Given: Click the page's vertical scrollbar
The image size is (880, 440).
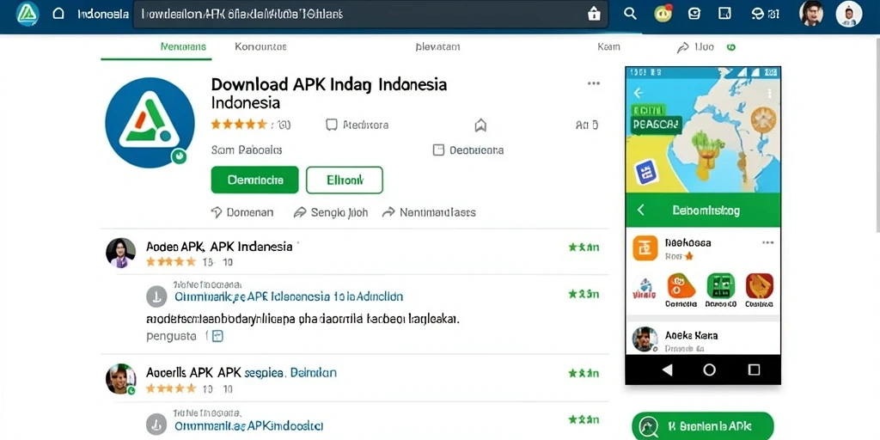Looking at the screenshot, I should pos(877,135).
